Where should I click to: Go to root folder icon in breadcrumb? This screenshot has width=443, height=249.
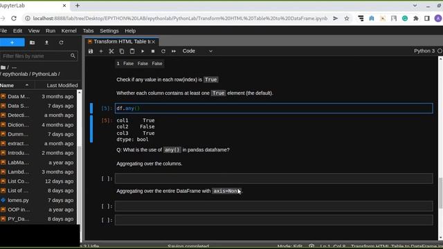point(3,67)
